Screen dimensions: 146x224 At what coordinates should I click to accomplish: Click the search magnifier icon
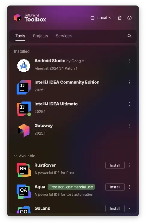(129, 36)
